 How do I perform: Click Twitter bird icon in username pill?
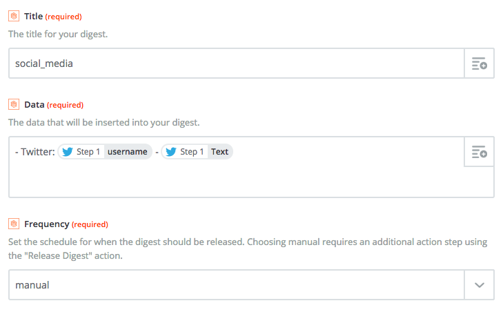tap(68, 151)
